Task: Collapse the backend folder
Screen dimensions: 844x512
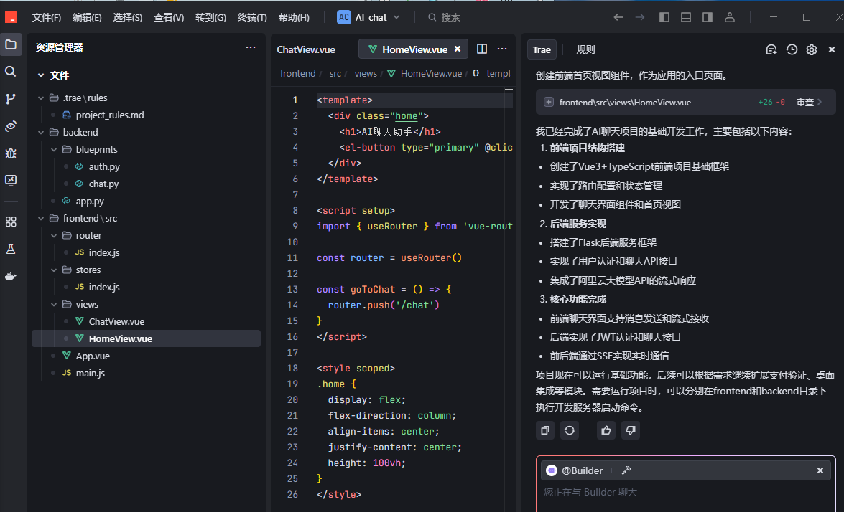Action: pos(41,132)
